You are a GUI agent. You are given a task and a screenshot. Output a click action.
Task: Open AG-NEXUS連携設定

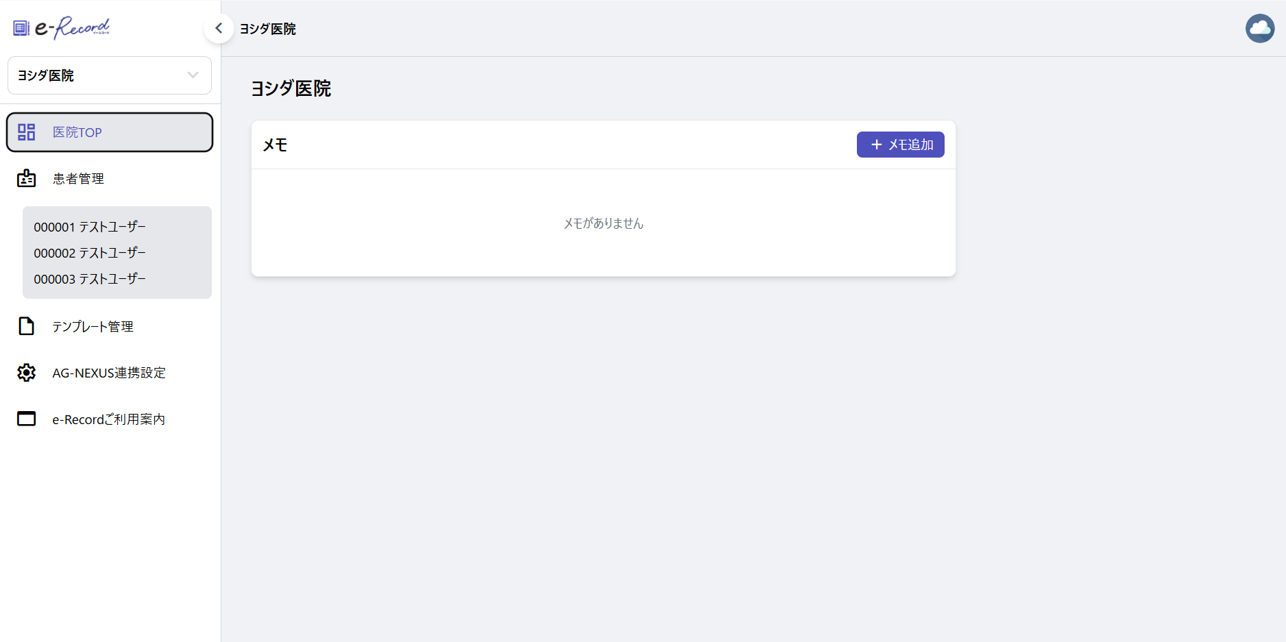pos(110,373)
